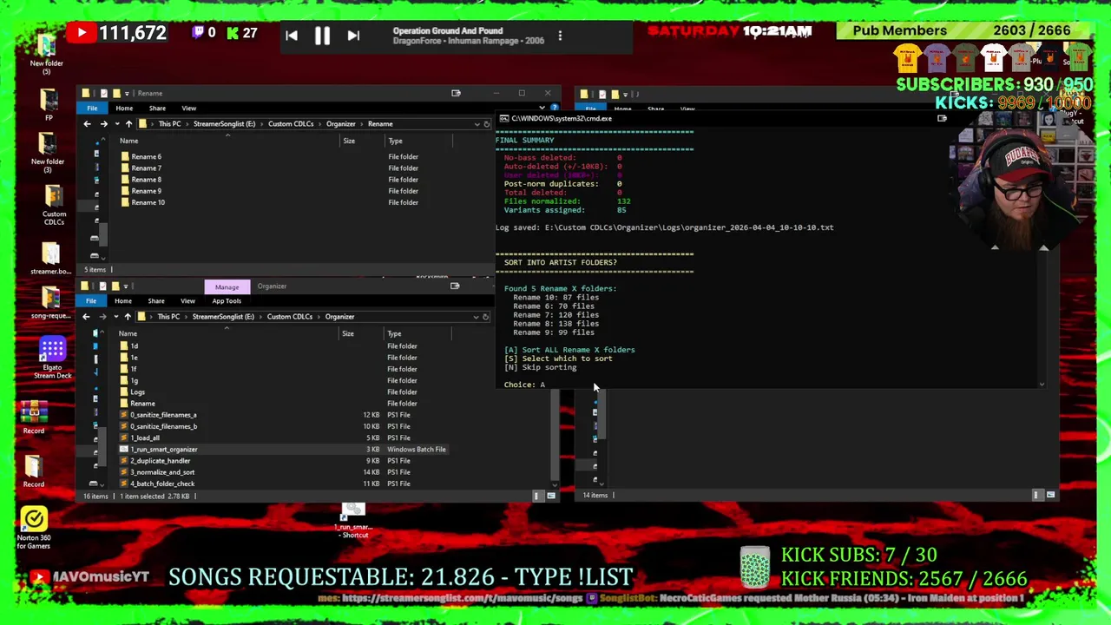Viewport: 1111px width, 625px height.
Task: Open the File tab in the Rename window
Action: [x=92, y=109]
